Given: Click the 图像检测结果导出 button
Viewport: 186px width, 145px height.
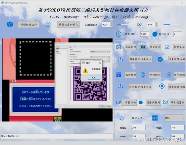Looking at the screenshot, I should [x=140, y=59].
